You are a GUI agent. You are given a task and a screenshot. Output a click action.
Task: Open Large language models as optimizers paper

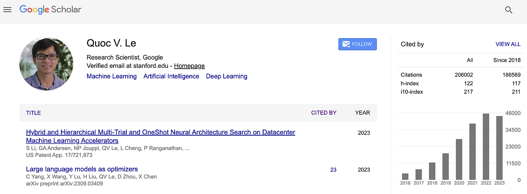pos(82,169)
